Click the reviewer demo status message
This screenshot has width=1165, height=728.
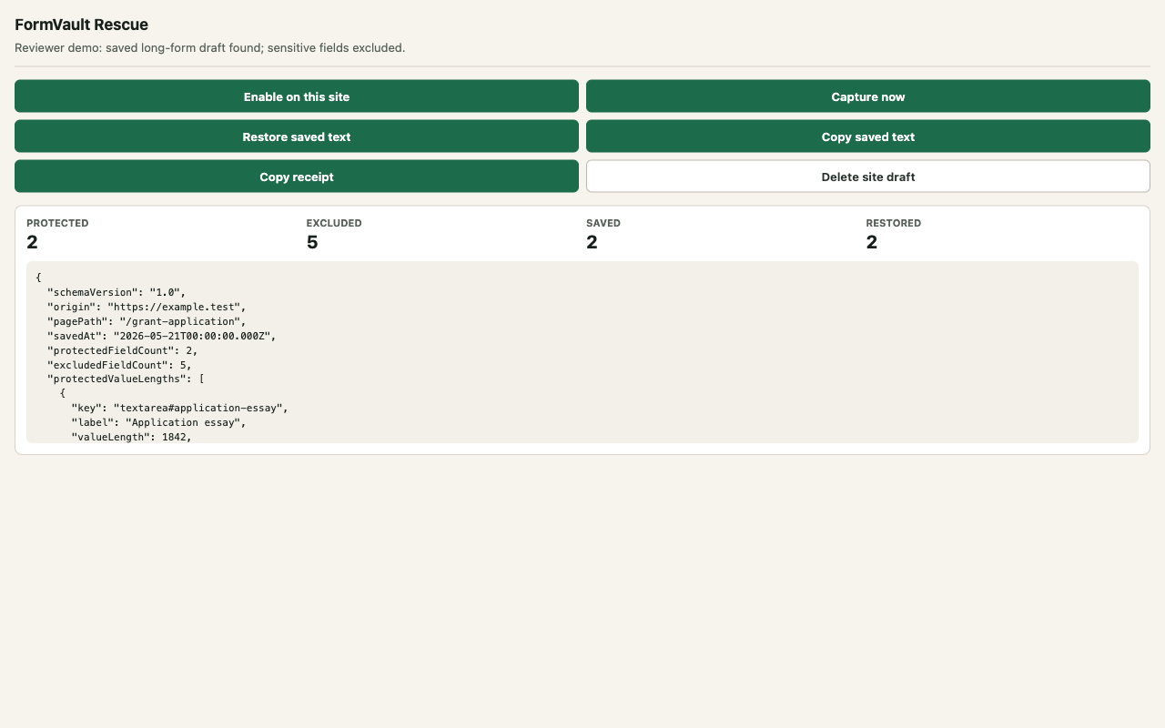coord(210,47)
